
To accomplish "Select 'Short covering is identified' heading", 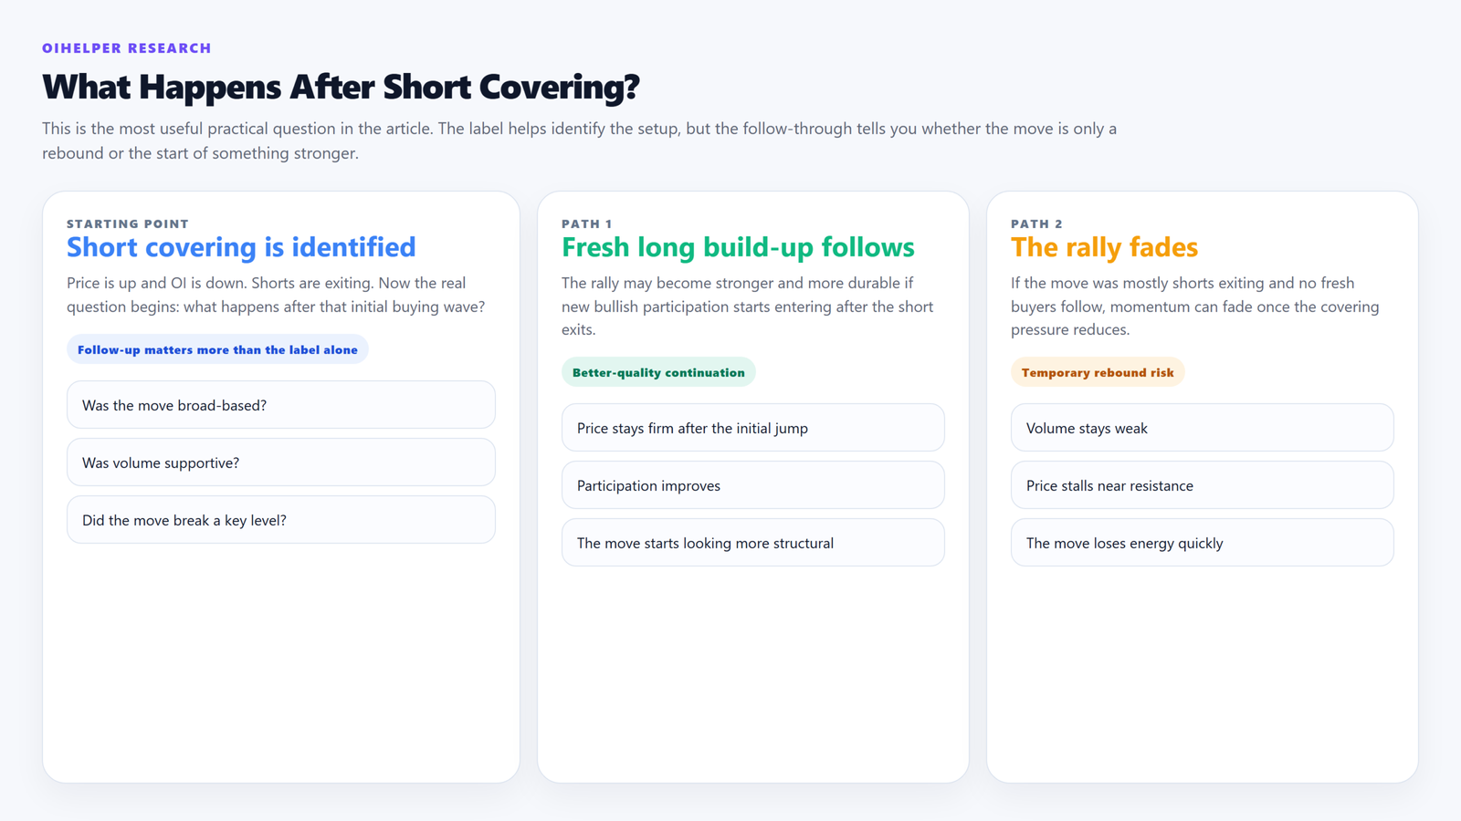I will [241, 247].
